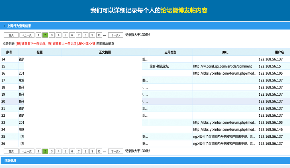The height and width of the screenshot is (168, 290).
Task: Open page 9 in bottom pagination
Action: (x=92, y=151)
